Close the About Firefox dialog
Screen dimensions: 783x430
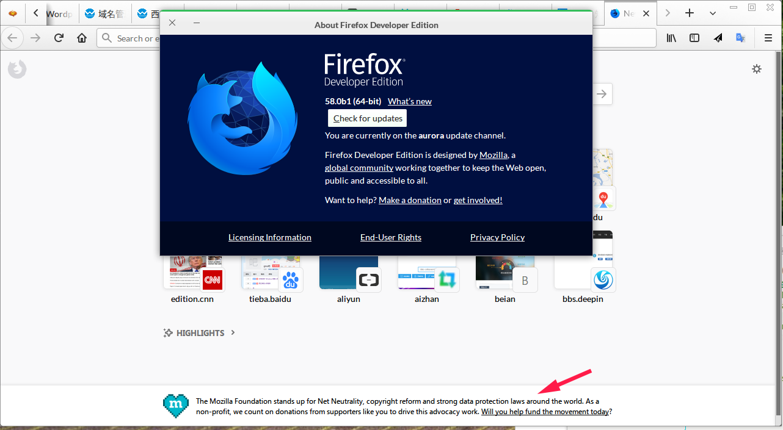[x=172, y=23]
